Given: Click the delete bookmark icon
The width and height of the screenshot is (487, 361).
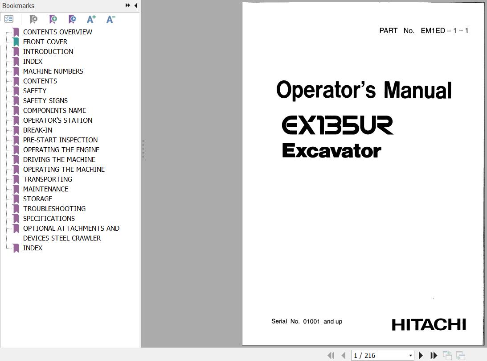Looking at the screenshot, I should click(33, 19).
